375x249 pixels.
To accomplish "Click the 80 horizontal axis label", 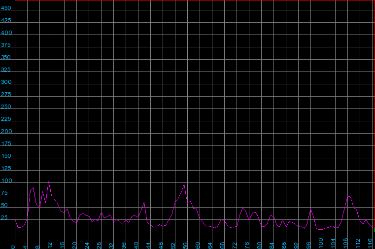I will (260, 246).
